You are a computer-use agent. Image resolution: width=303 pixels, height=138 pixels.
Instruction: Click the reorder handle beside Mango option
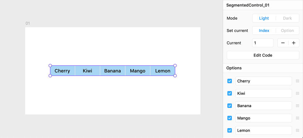coord(298,118)
